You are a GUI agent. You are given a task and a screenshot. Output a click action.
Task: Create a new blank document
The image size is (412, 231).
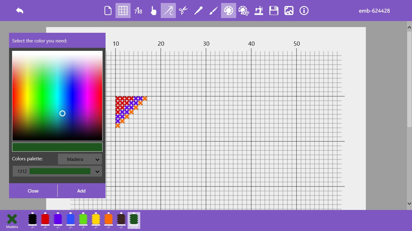coord(108,11)
